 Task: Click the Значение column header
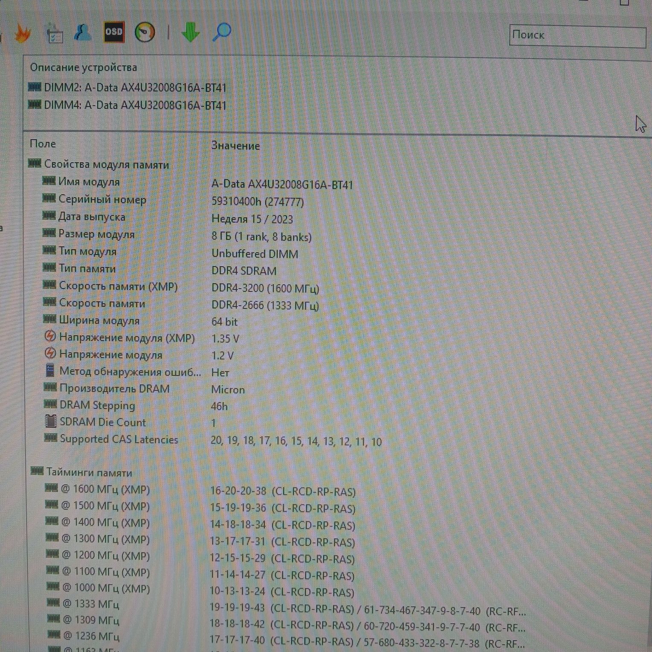pos(236,146)
